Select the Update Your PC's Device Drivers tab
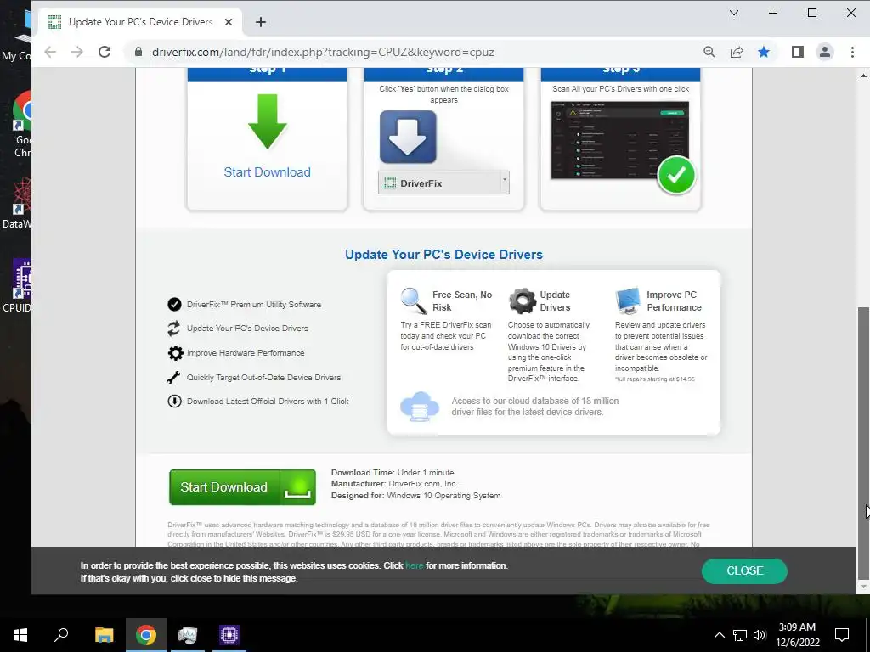 [x=140, y=22]
